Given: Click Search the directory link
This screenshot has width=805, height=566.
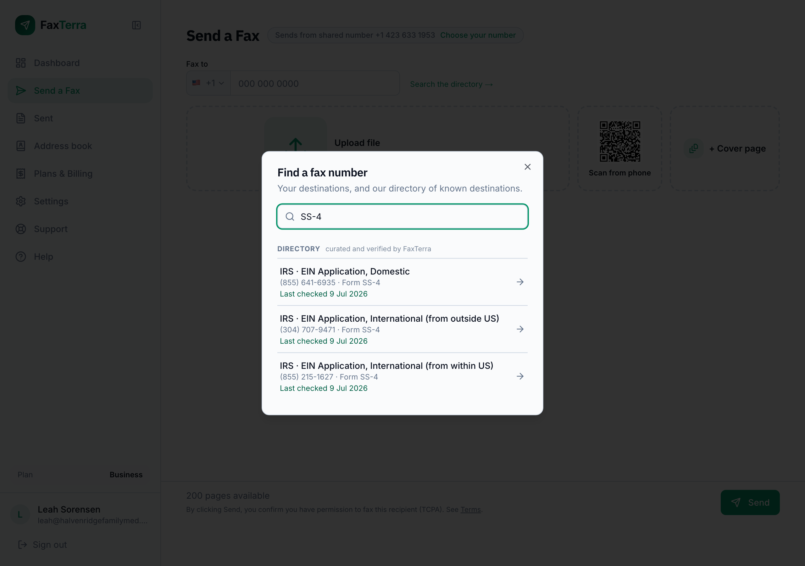Looking at the screenshot, I should pos(451,84).
